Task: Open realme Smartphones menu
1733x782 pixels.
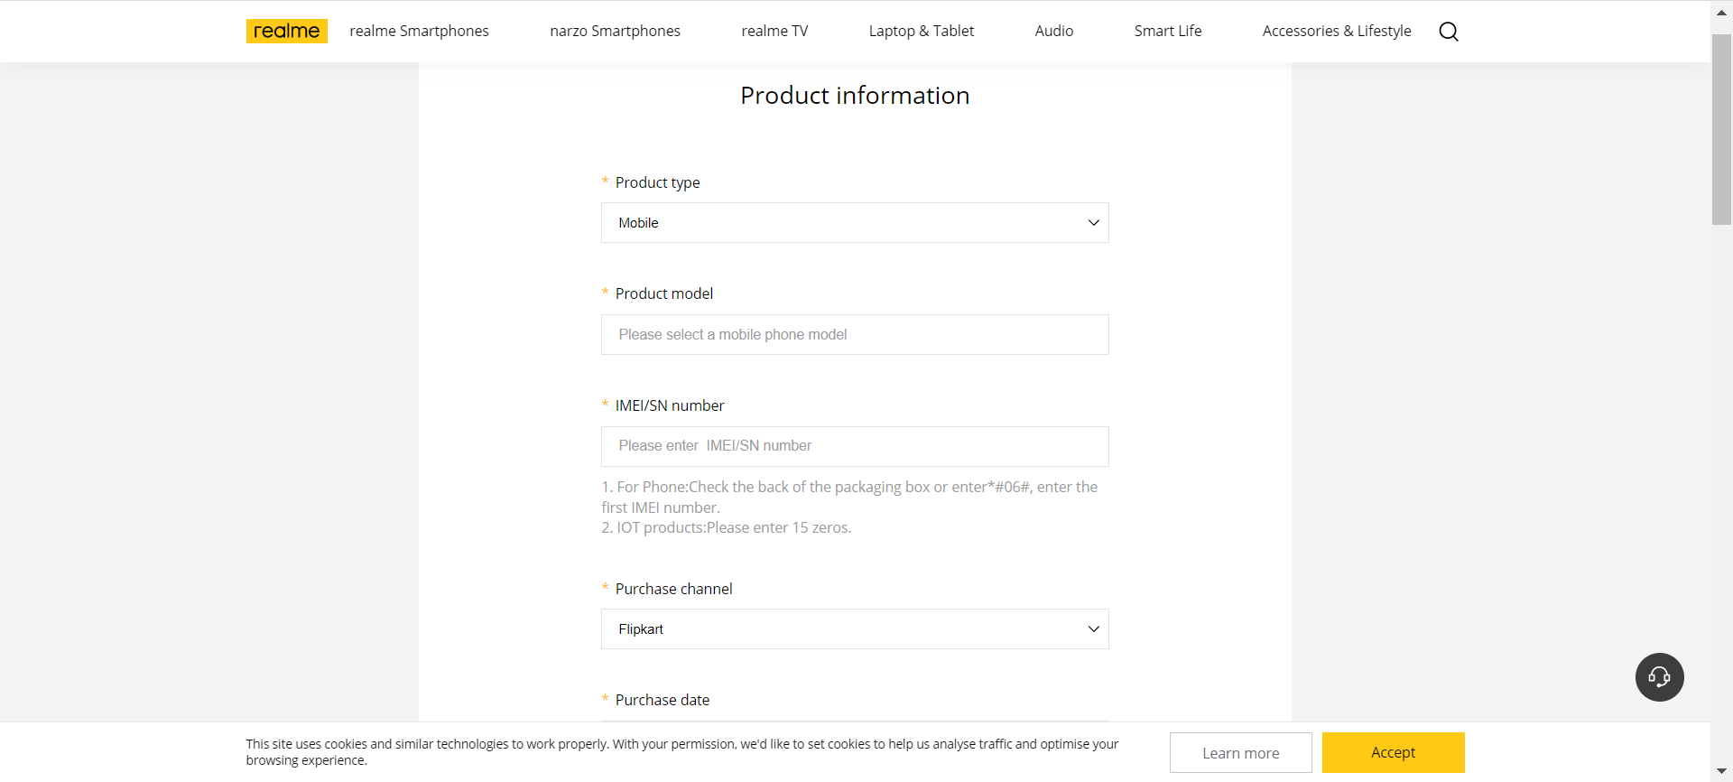Action: (419, 31)
